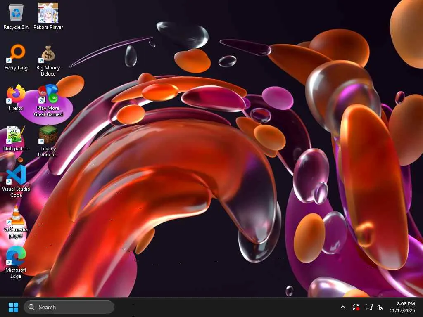Open the network status tray icon
The height and width of the screenshot is (317, 423).
369,307
